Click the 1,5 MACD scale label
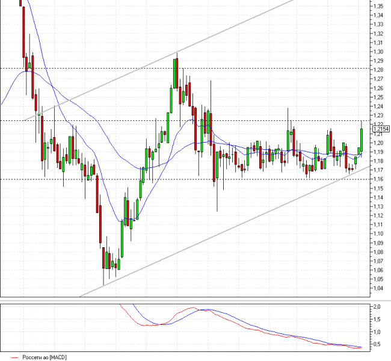This screenshot has height=361, width=391. [377, 319]
